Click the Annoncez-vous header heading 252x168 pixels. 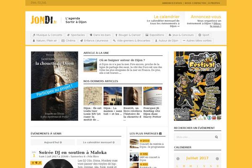tap(206, 17)
